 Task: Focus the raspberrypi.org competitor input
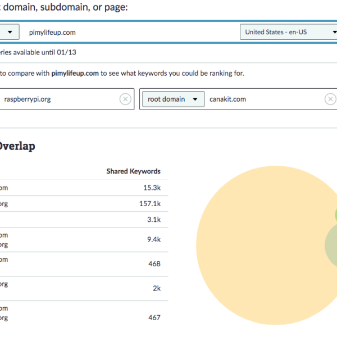[56, 99]
